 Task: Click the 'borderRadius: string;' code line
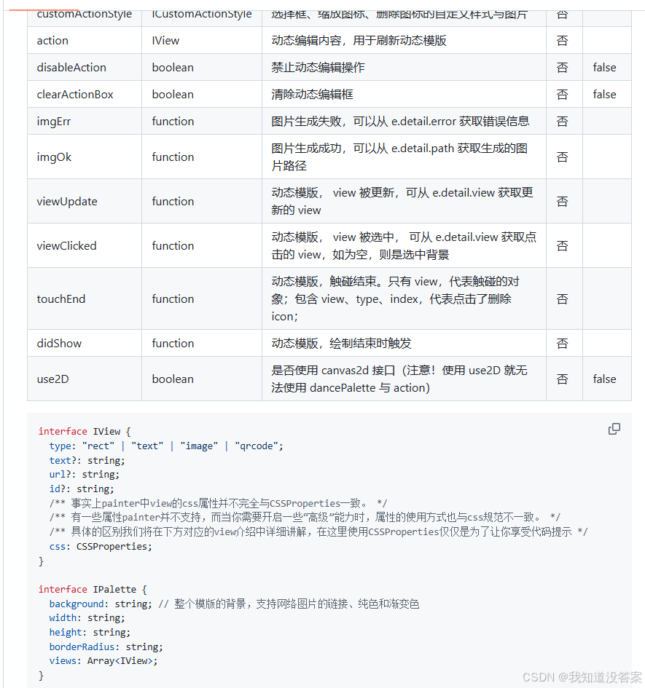click(x=106, y=647)
